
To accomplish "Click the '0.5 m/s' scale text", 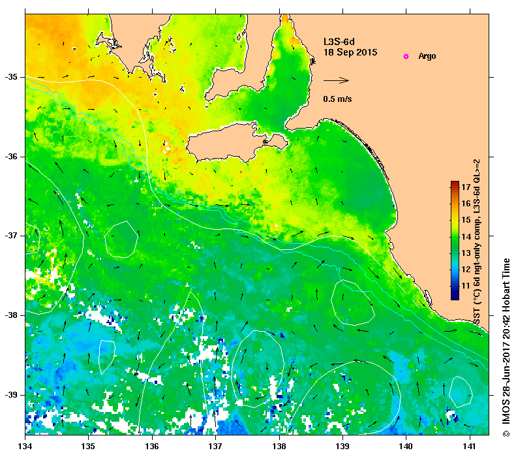I will [x=337, y=99].
